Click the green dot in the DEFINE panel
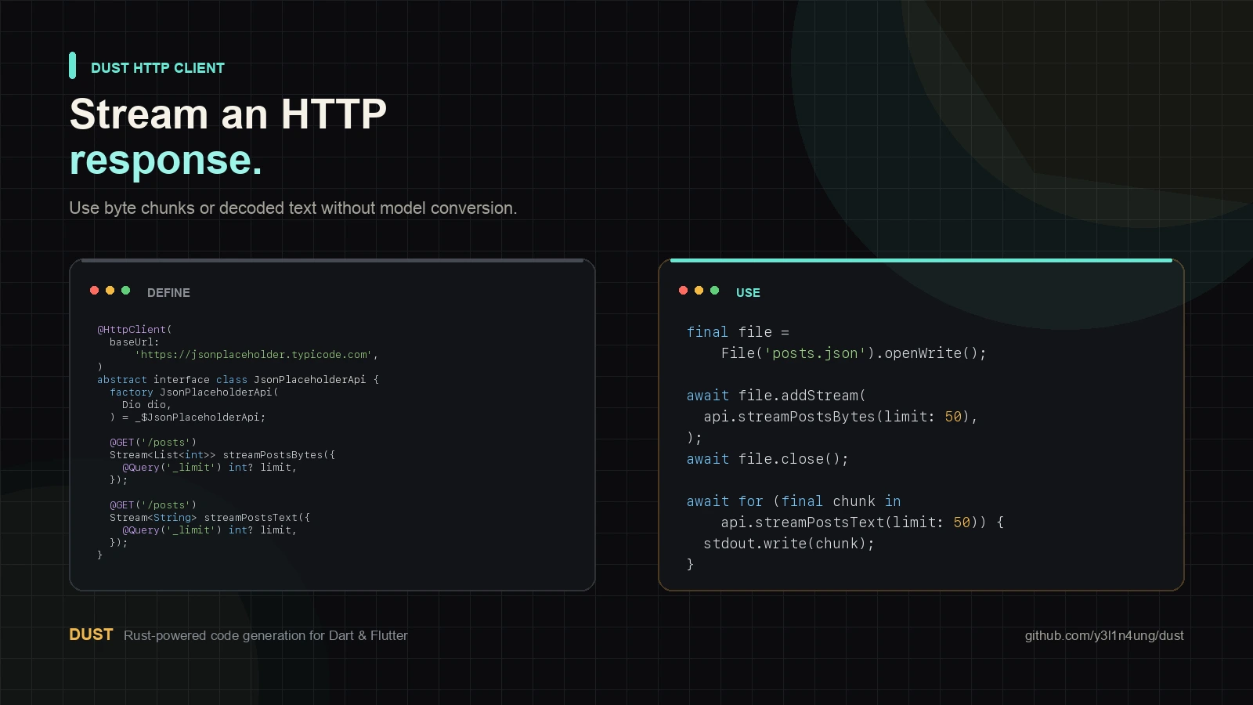This screenshot has height=705, width=1253. pyautogui.click(x=125, y=291)
